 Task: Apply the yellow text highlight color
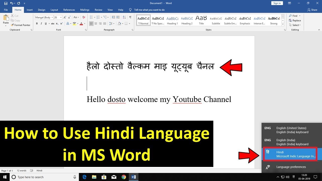click(x=74, y=24)
